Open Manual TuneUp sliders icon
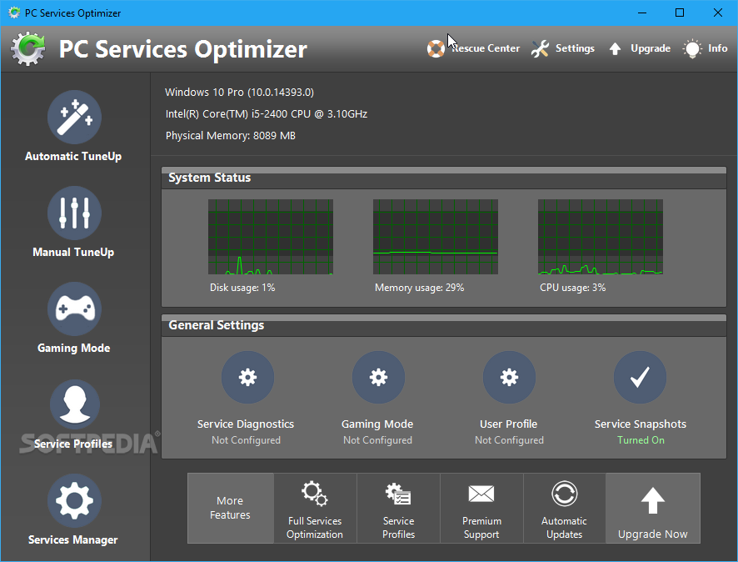The image size is (738, 562). [74, 213]
